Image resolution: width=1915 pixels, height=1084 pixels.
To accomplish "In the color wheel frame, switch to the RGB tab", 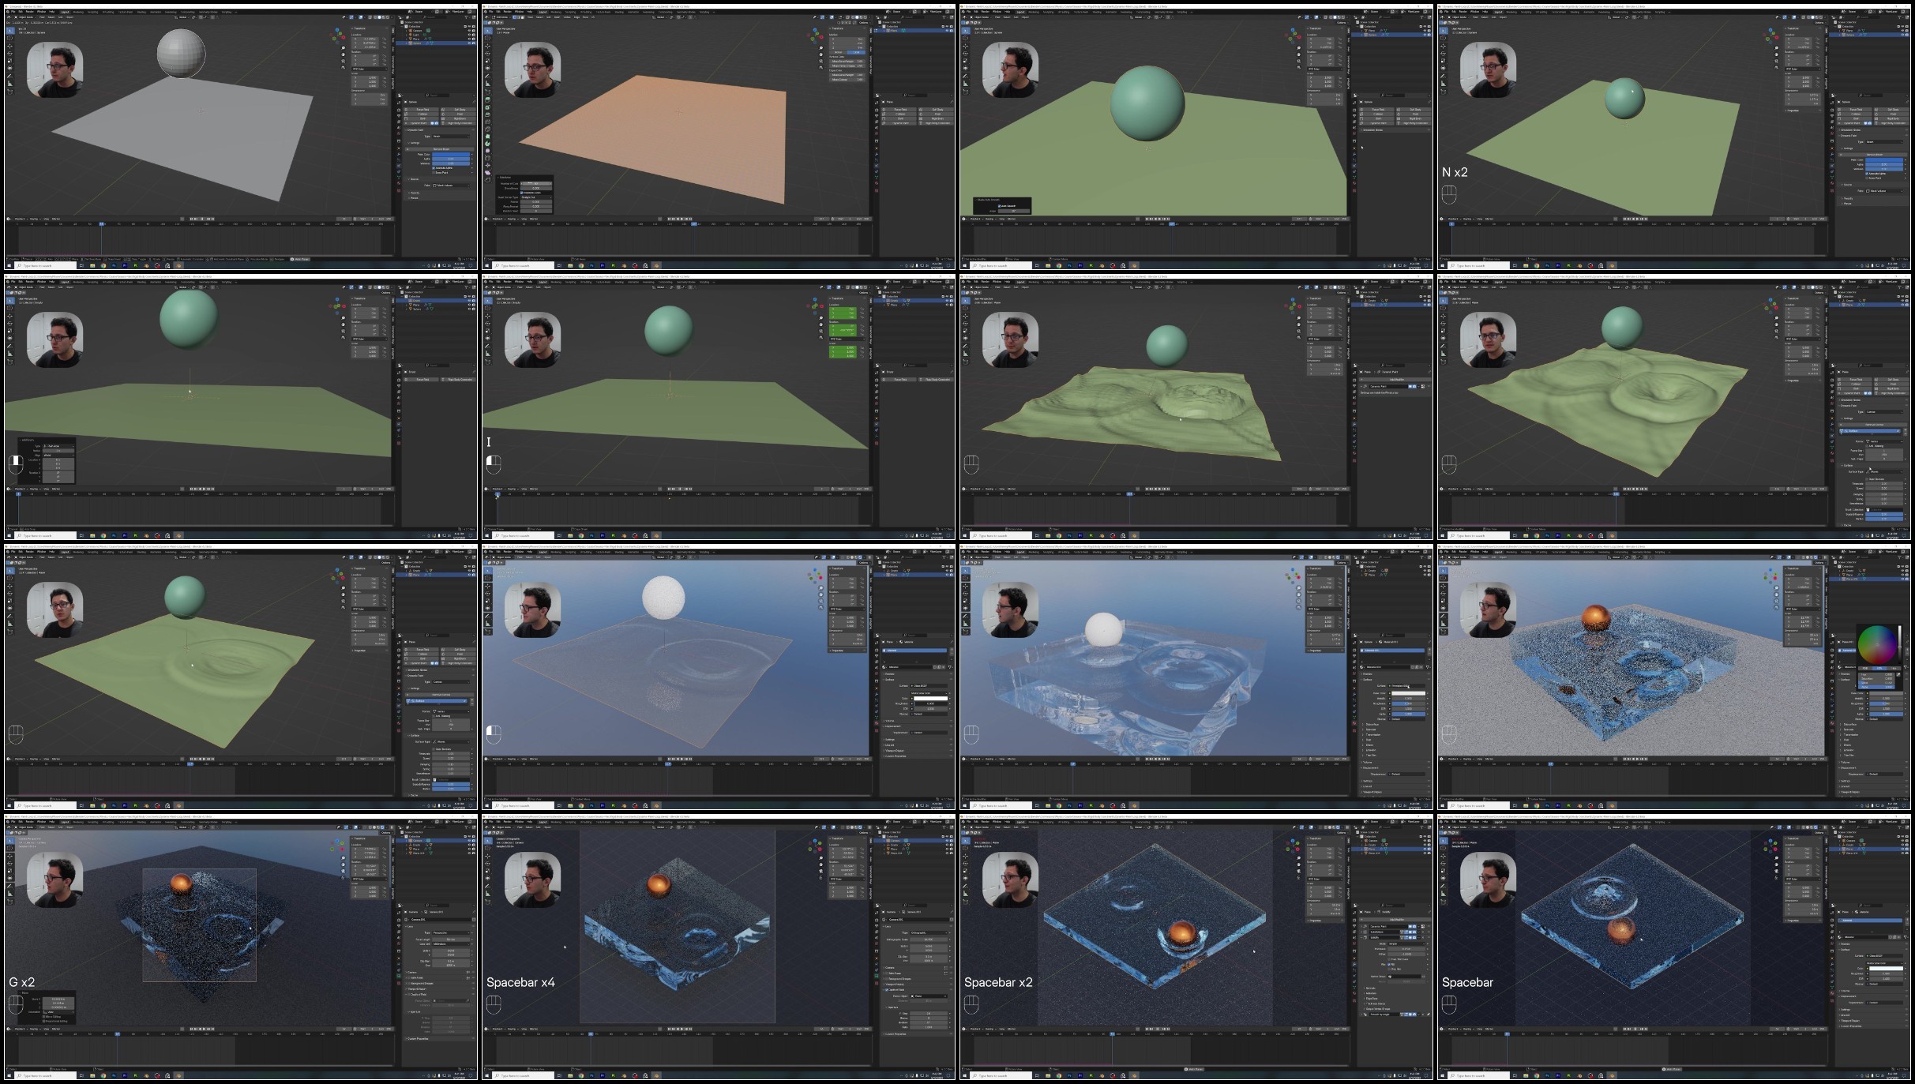I will click(x=1865, y=668).
